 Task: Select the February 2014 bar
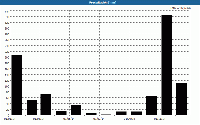pyautogui.click(x=32, y=107)
